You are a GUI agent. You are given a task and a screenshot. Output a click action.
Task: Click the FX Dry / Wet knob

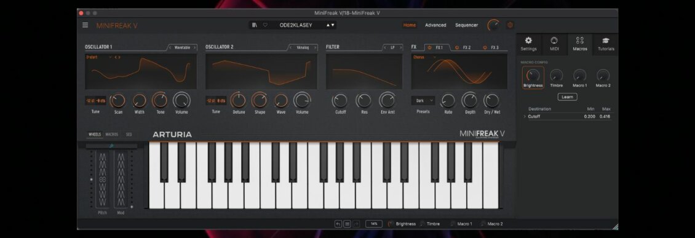point(491,101)
